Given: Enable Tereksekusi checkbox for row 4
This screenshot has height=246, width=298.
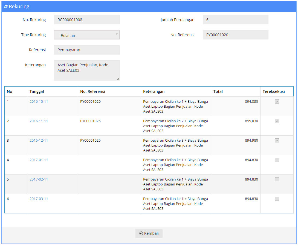Looking at the screenshot, I should [x=277, y=160].
